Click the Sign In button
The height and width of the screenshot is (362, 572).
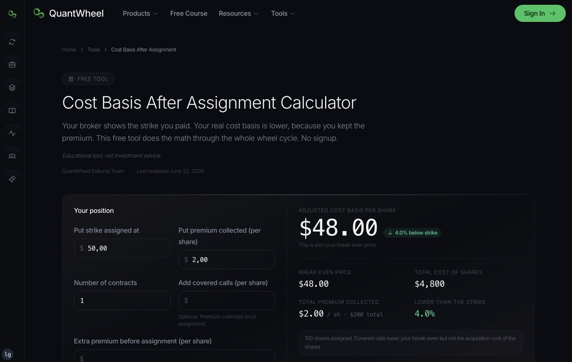click(x=540, y=13)
